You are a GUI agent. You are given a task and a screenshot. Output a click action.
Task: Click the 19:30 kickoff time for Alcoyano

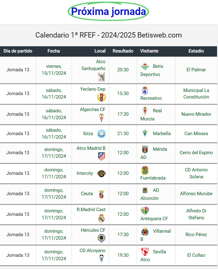(x=123, y=255)
